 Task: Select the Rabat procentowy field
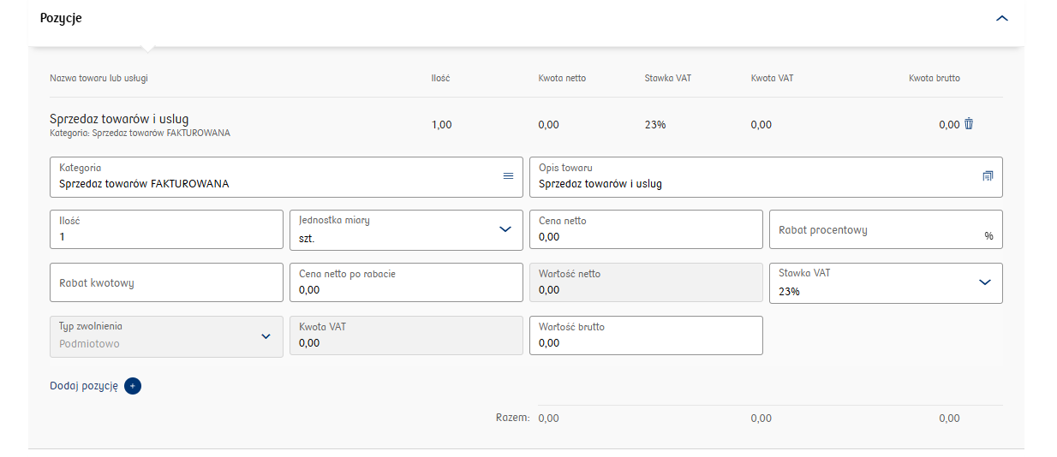click(x=876, y=229)
